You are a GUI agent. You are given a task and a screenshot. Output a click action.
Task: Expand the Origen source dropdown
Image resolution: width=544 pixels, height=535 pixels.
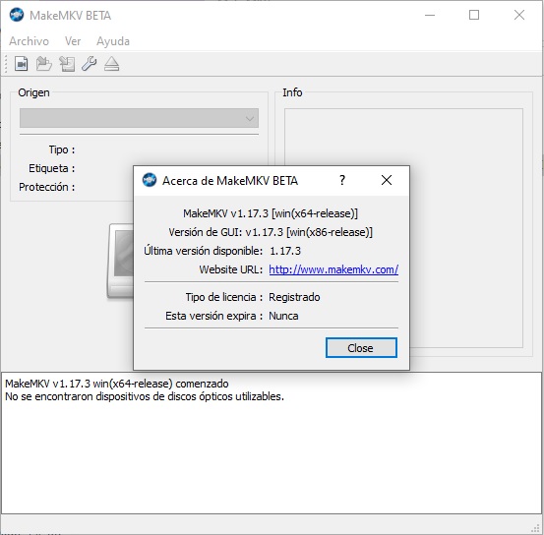coord(139,118)
